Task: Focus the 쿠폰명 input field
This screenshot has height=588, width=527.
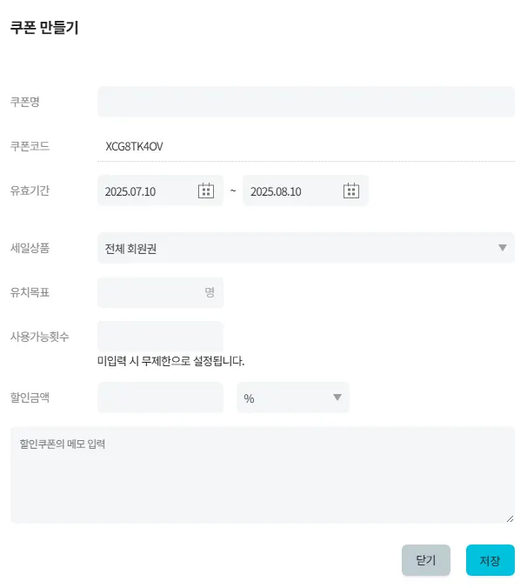Action: pyautogui.click(x=306, y=102)
